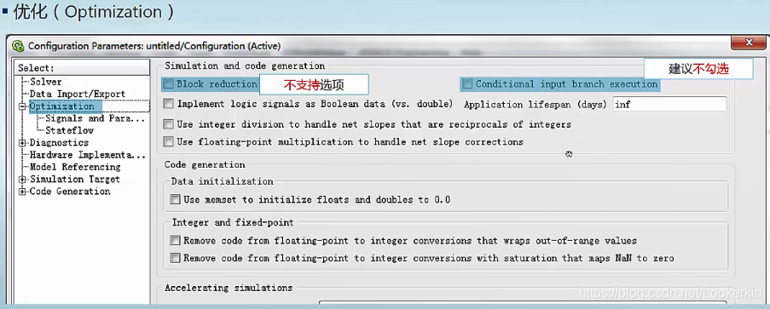
Task: Click the Configuration Parameters gear icon in title bar
Action: click(x=18, y=46)
